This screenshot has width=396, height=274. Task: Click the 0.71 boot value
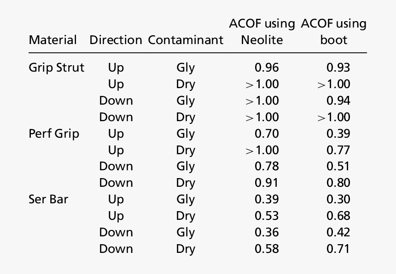338,249
